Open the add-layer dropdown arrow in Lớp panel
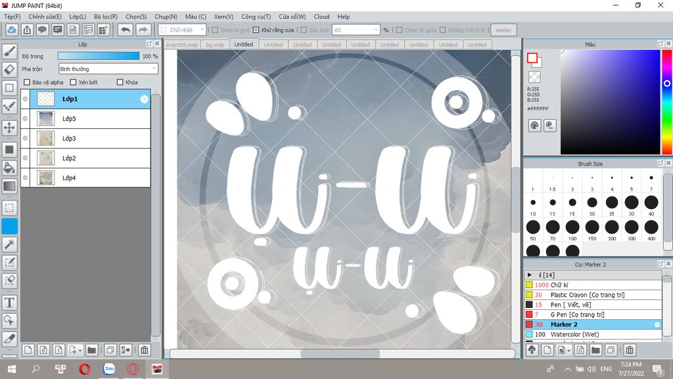The height and width of the screenshot is (379, 673). (80, 351)
